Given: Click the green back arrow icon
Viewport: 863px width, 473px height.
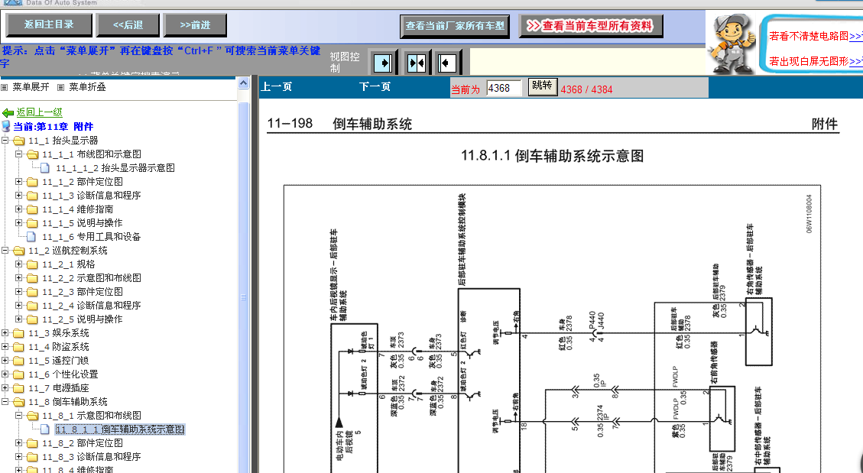Looking at the screenshot, I should [x=8, y=113].
